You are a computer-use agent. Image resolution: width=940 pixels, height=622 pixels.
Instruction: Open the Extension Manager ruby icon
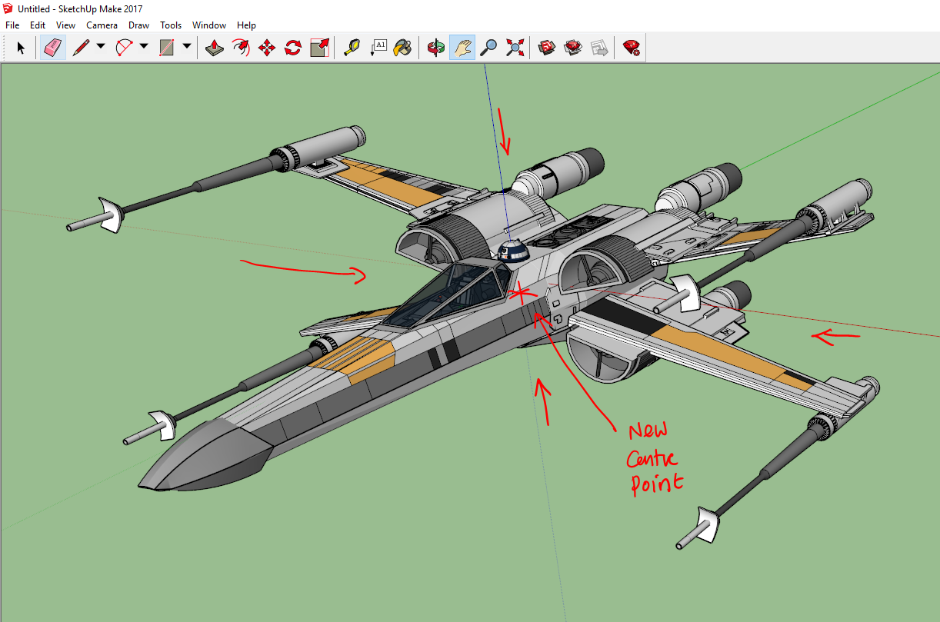pyautogui.click(x=632, y=48)
